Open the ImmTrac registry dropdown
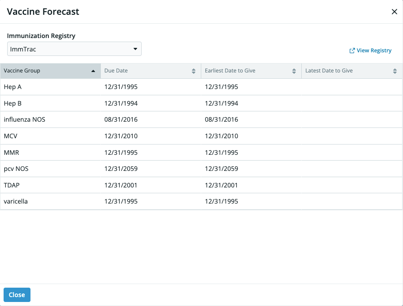403x306 pixels. point(74,49)
